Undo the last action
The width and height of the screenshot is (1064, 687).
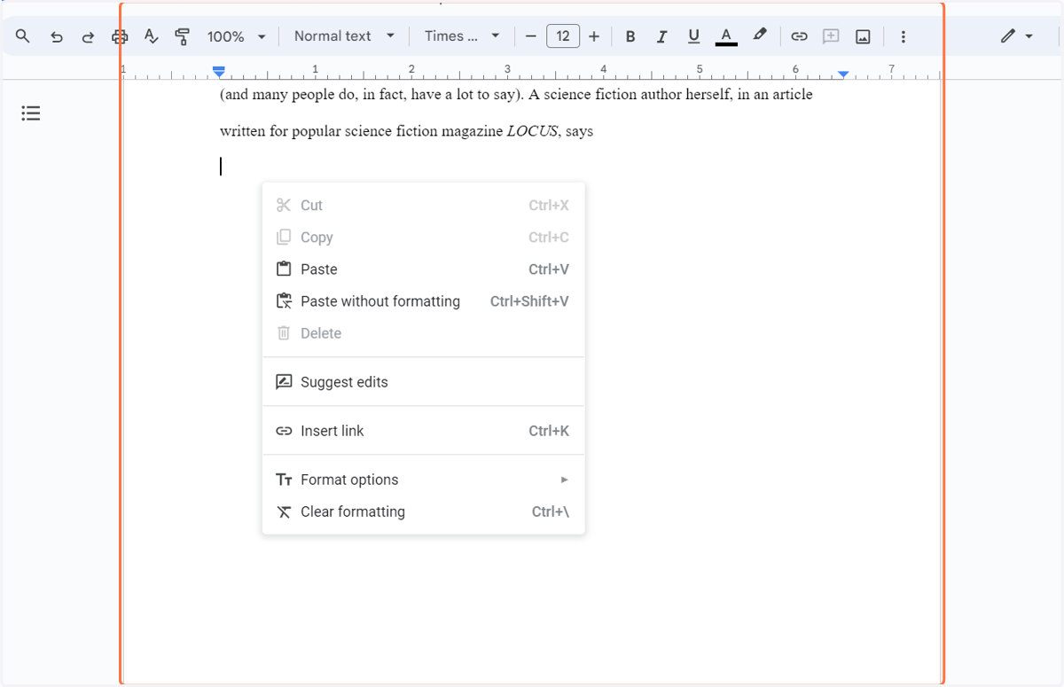pyautogui.click(x=57, y=36)
